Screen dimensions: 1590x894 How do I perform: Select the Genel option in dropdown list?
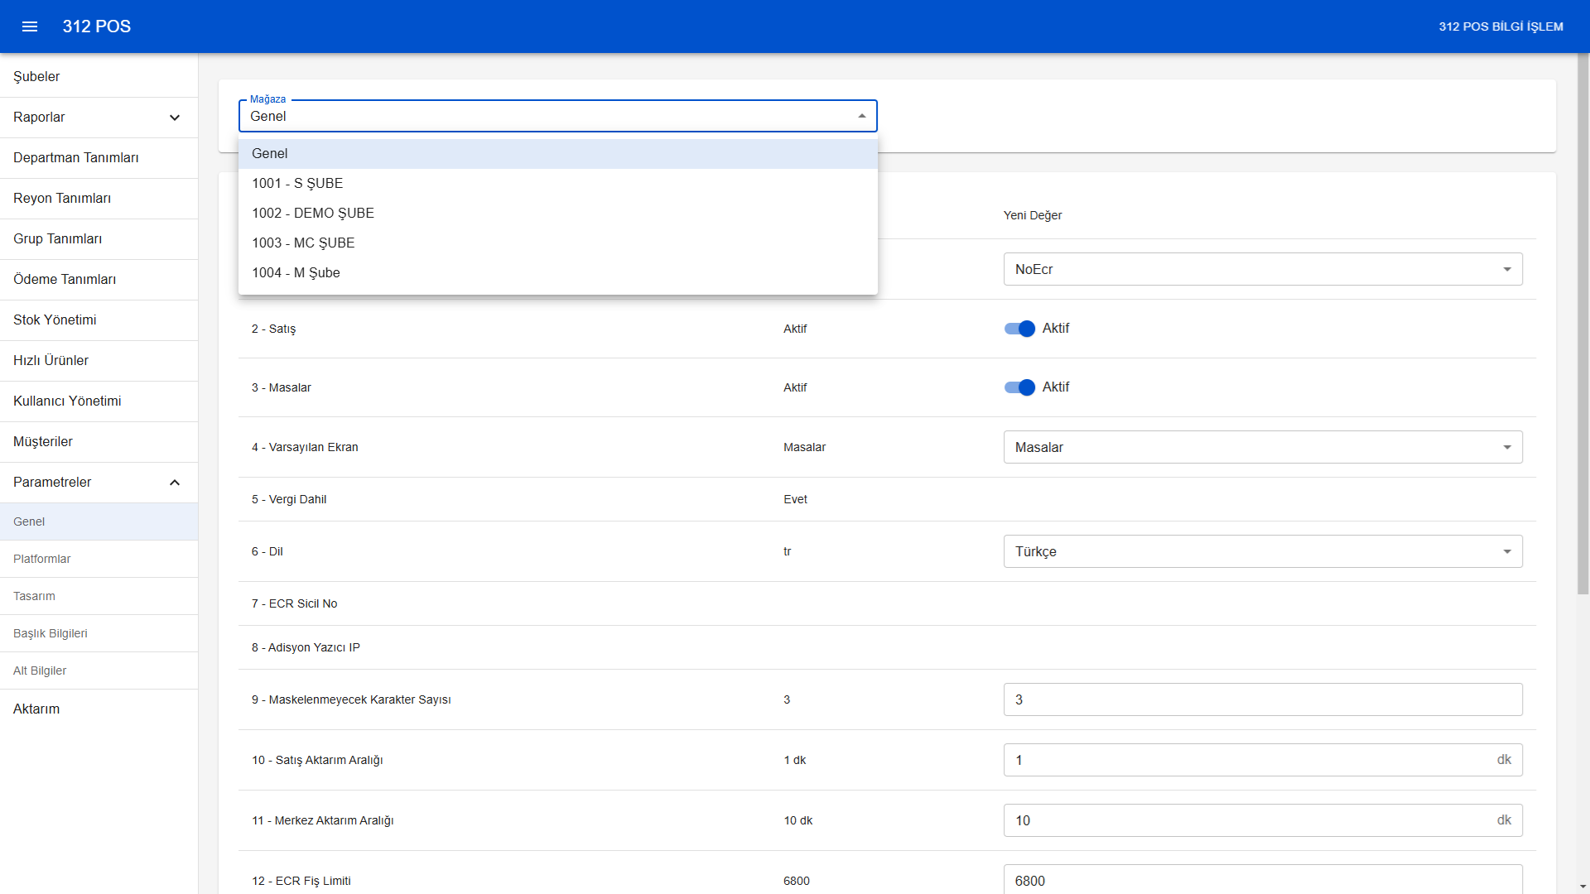(x=270, y=153)
